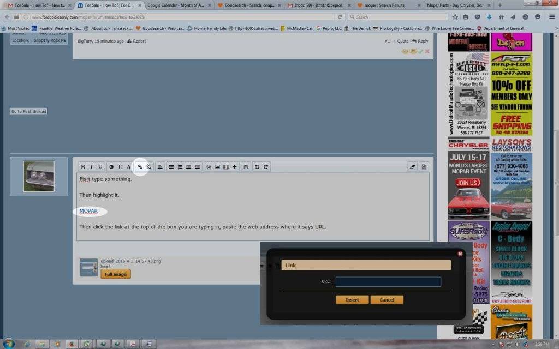Open the font size dropdown
Viewport: 559px width, 349px height.
coord(120,167)
